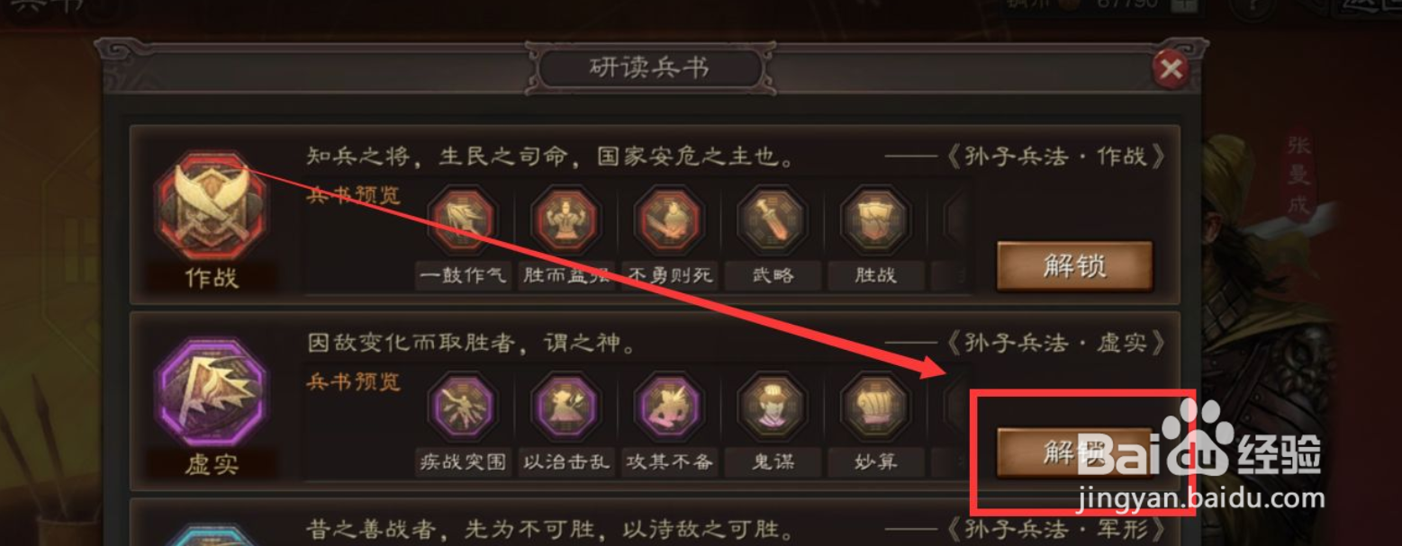Click the 一鼓作气 skill label
1402x546 pixels.
pos(462,275)
